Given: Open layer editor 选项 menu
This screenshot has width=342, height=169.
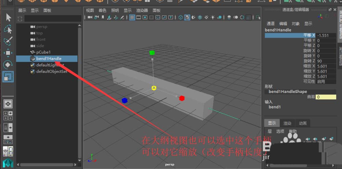Looking at the screenshot, I should pos(280,131).
